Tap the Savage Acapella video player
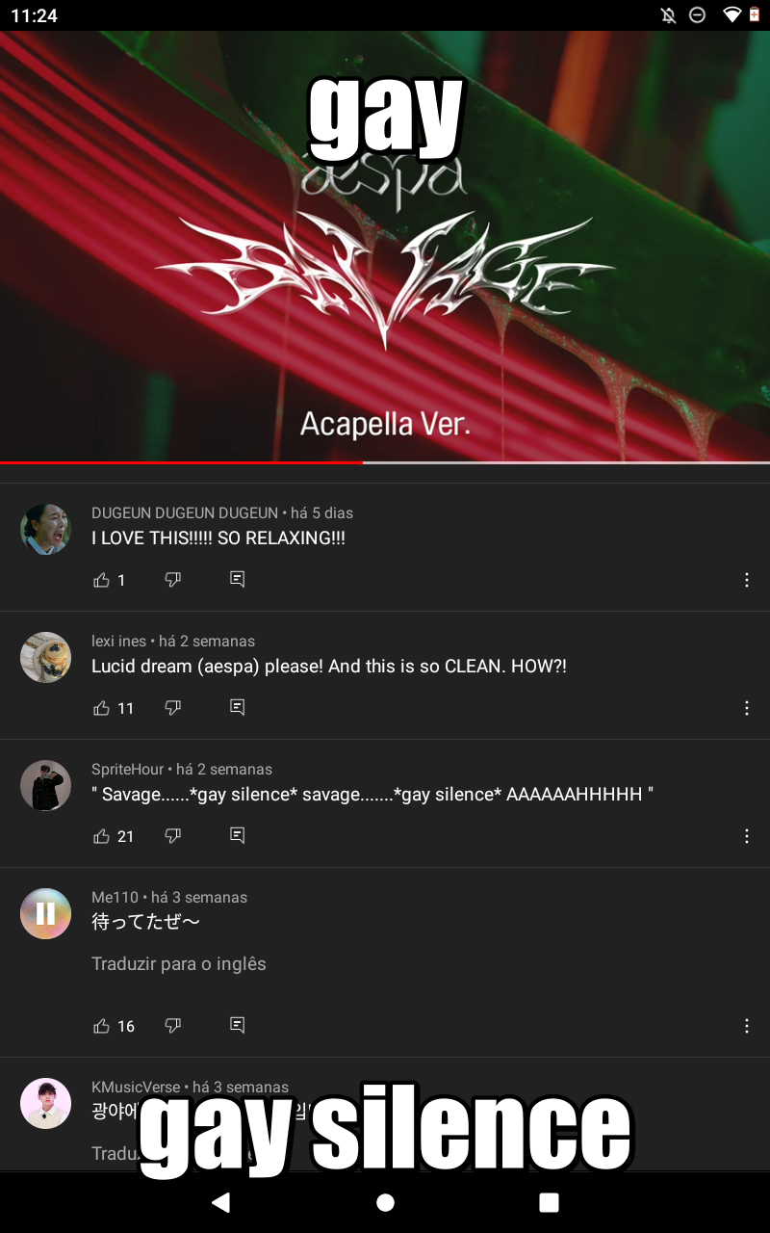Image resolution: width=770 pixels, height=1233 pixels. [385, 246]
